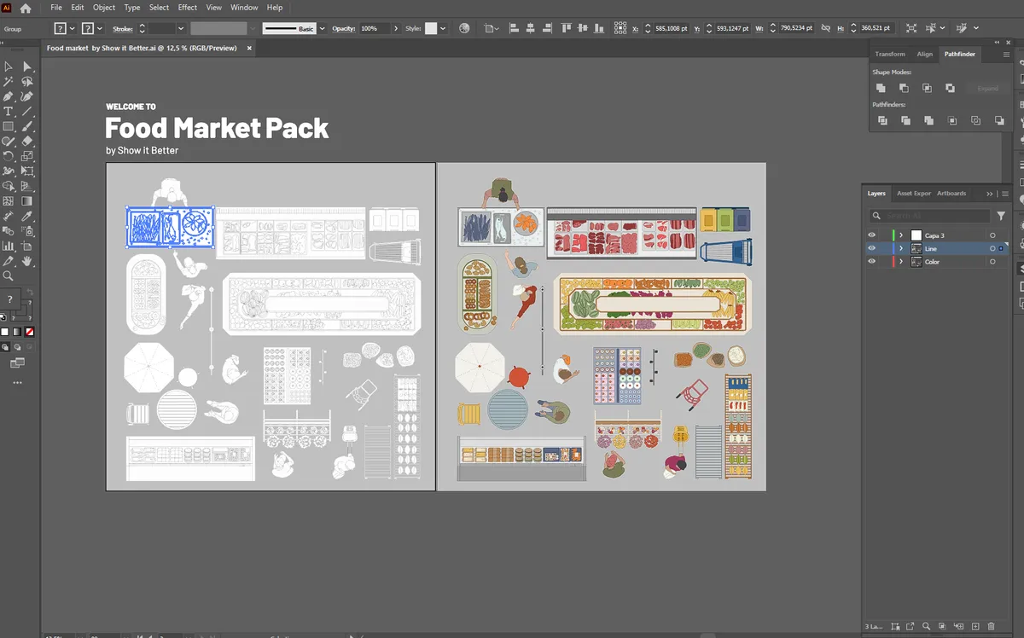This screenshot has height=638, width=1024.
Task: Select the Pen tool
Action: [9, 96]
